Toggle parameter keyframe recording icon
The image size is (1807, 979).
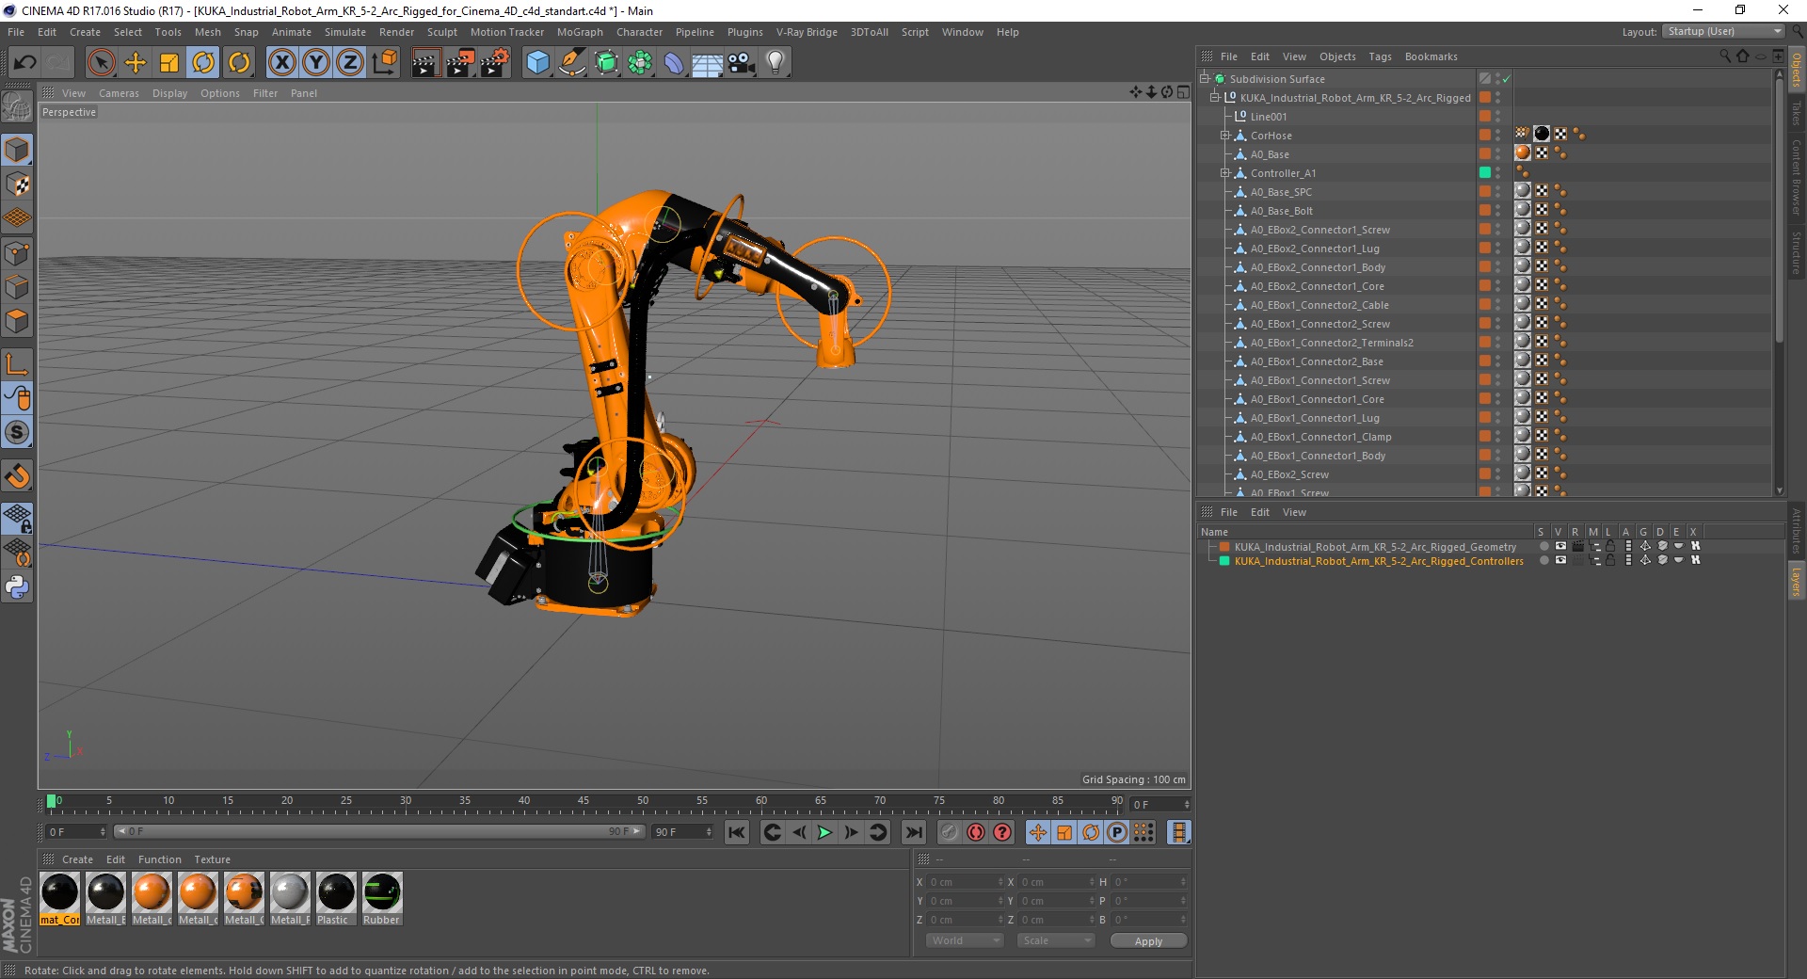[1117, 832]
